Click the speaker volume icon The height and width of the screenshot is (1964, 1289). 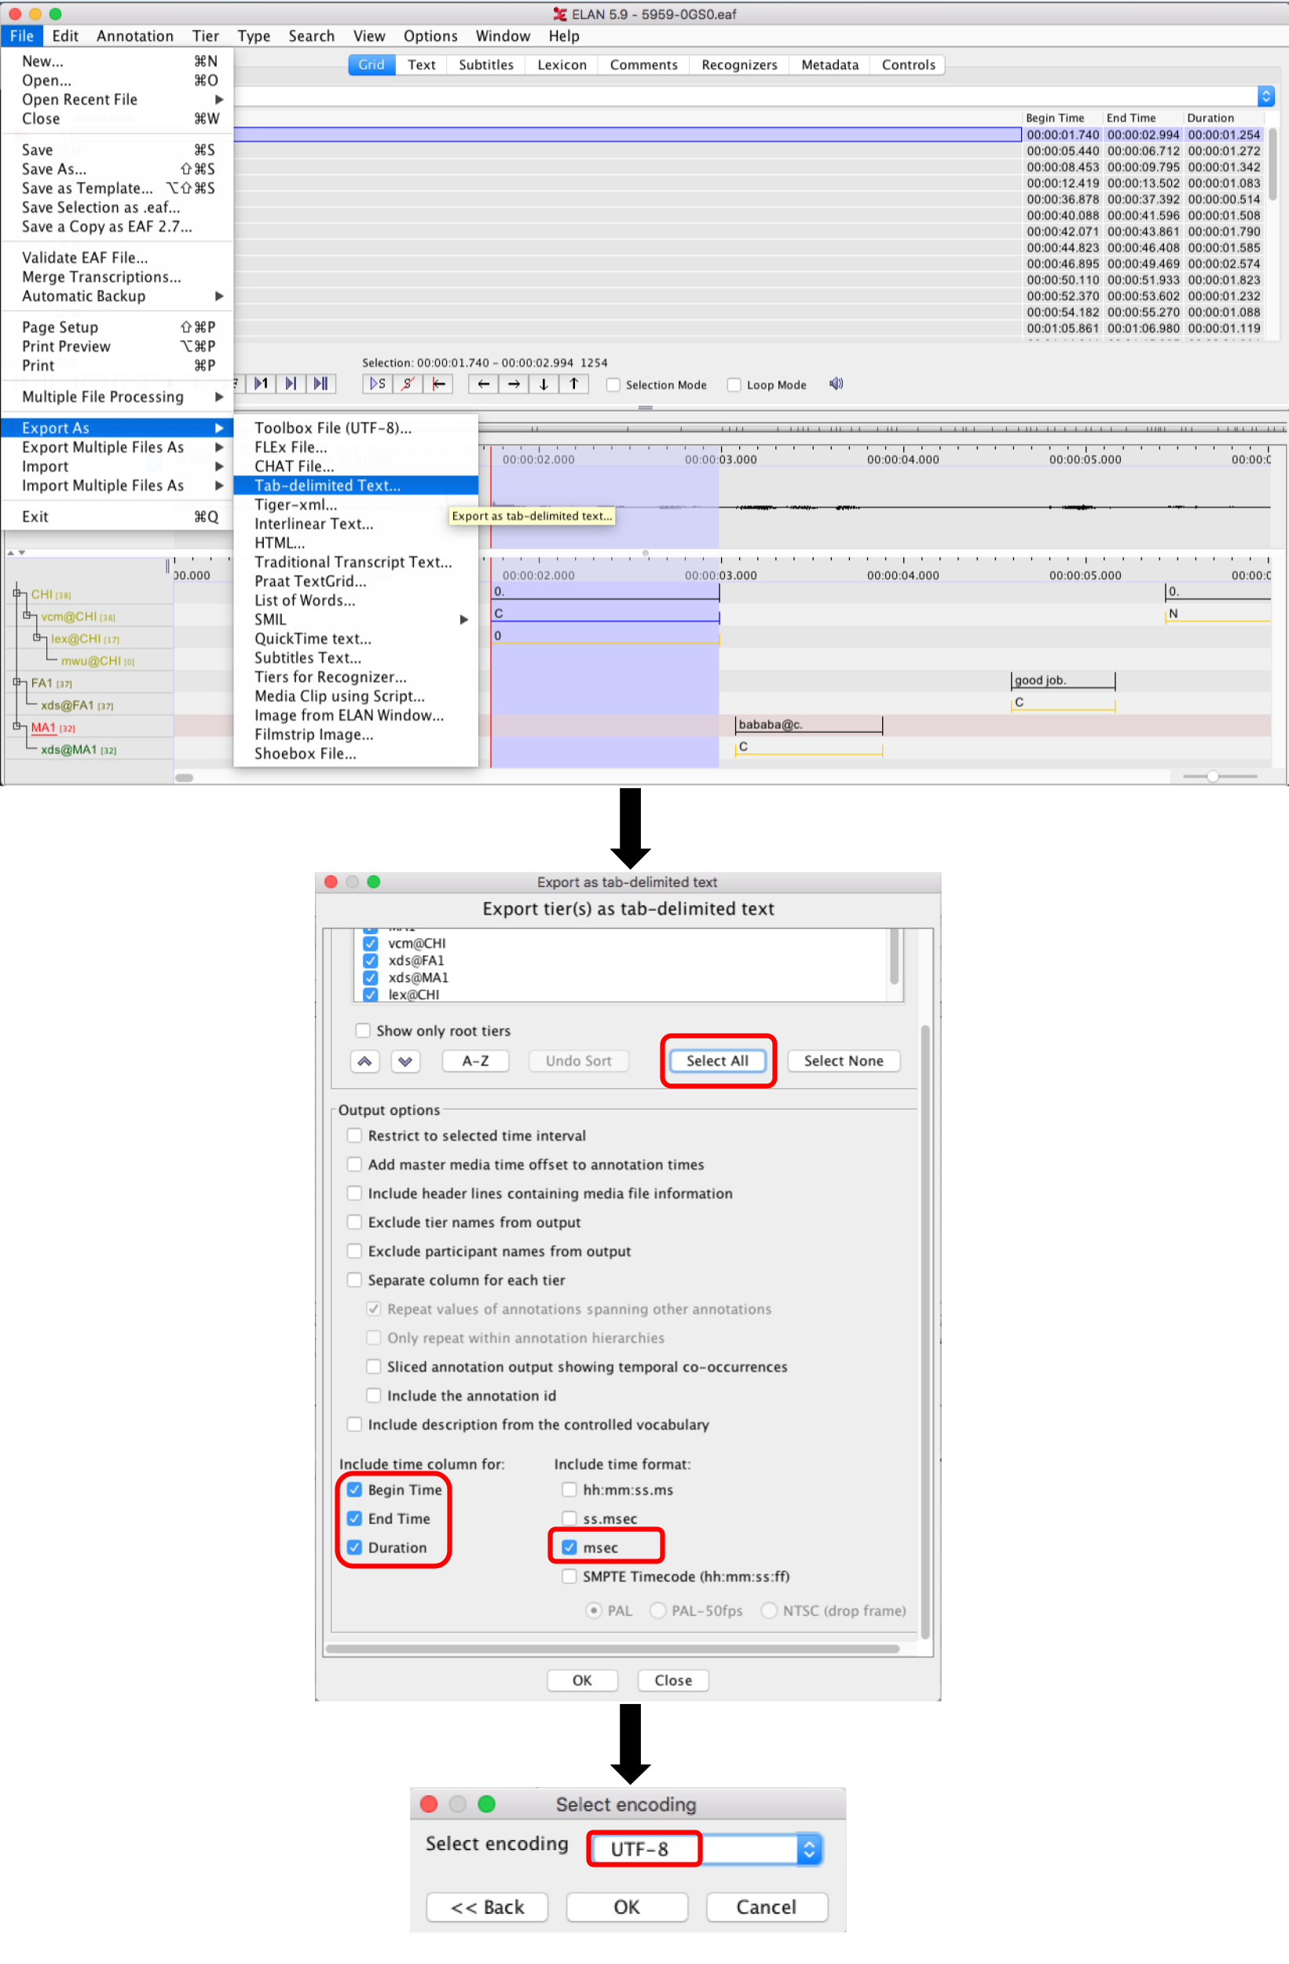click(x=836, y=383)
